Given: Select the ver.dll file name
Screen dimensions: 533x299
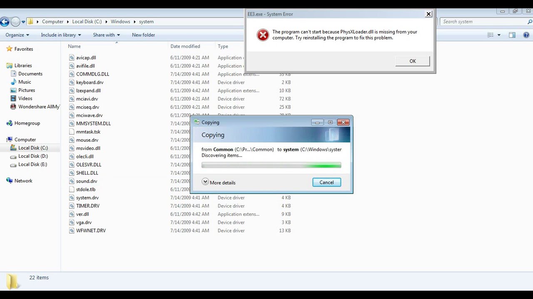Looking at the screenshot, I should pyautogui.click(x=82, y=214).
